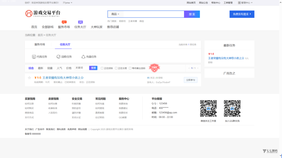
Task: Enable the 等待雇主选标 checkbox filter
Action: click(x=130, y=68)
